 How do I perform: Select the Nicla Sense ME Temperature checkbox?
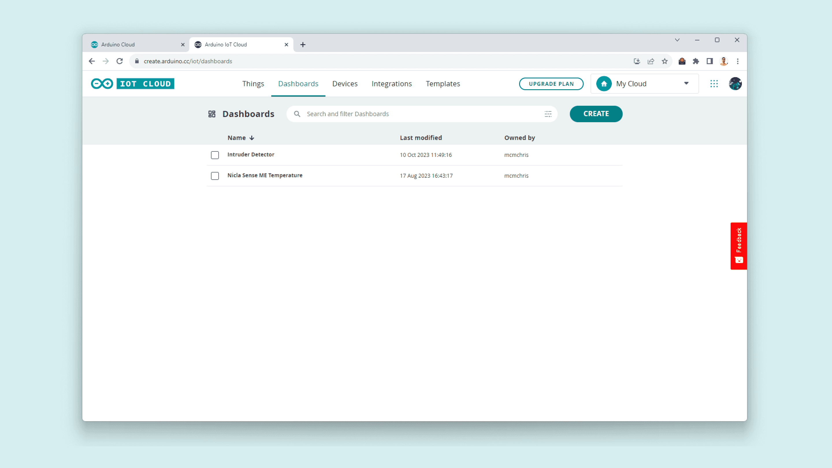215,176
